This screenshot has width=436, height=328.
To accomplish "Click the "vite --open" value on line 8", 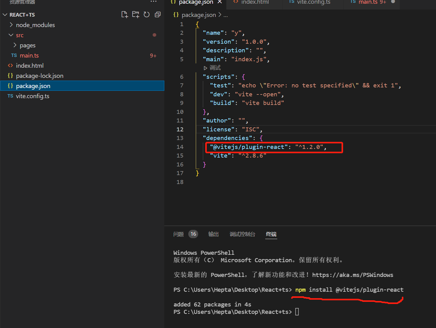I will 258,94.
